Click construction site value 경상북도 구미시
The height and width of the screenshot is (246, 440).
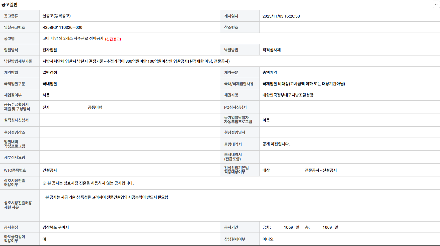(x=56, y=227)
